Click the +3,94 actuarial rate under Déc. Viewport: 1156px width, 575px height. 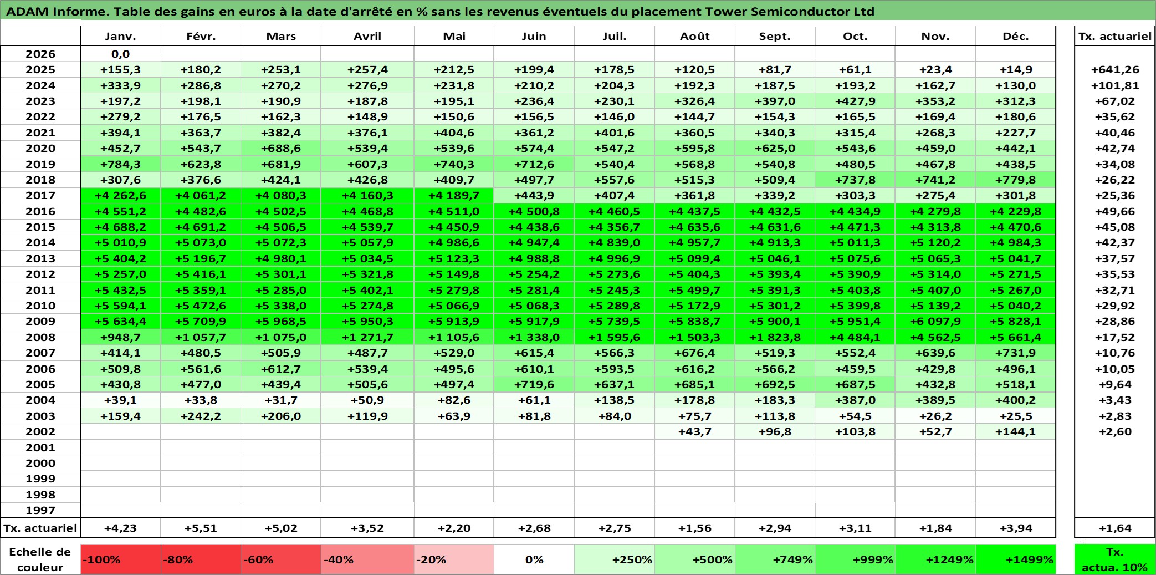[x=1016, y=528]
